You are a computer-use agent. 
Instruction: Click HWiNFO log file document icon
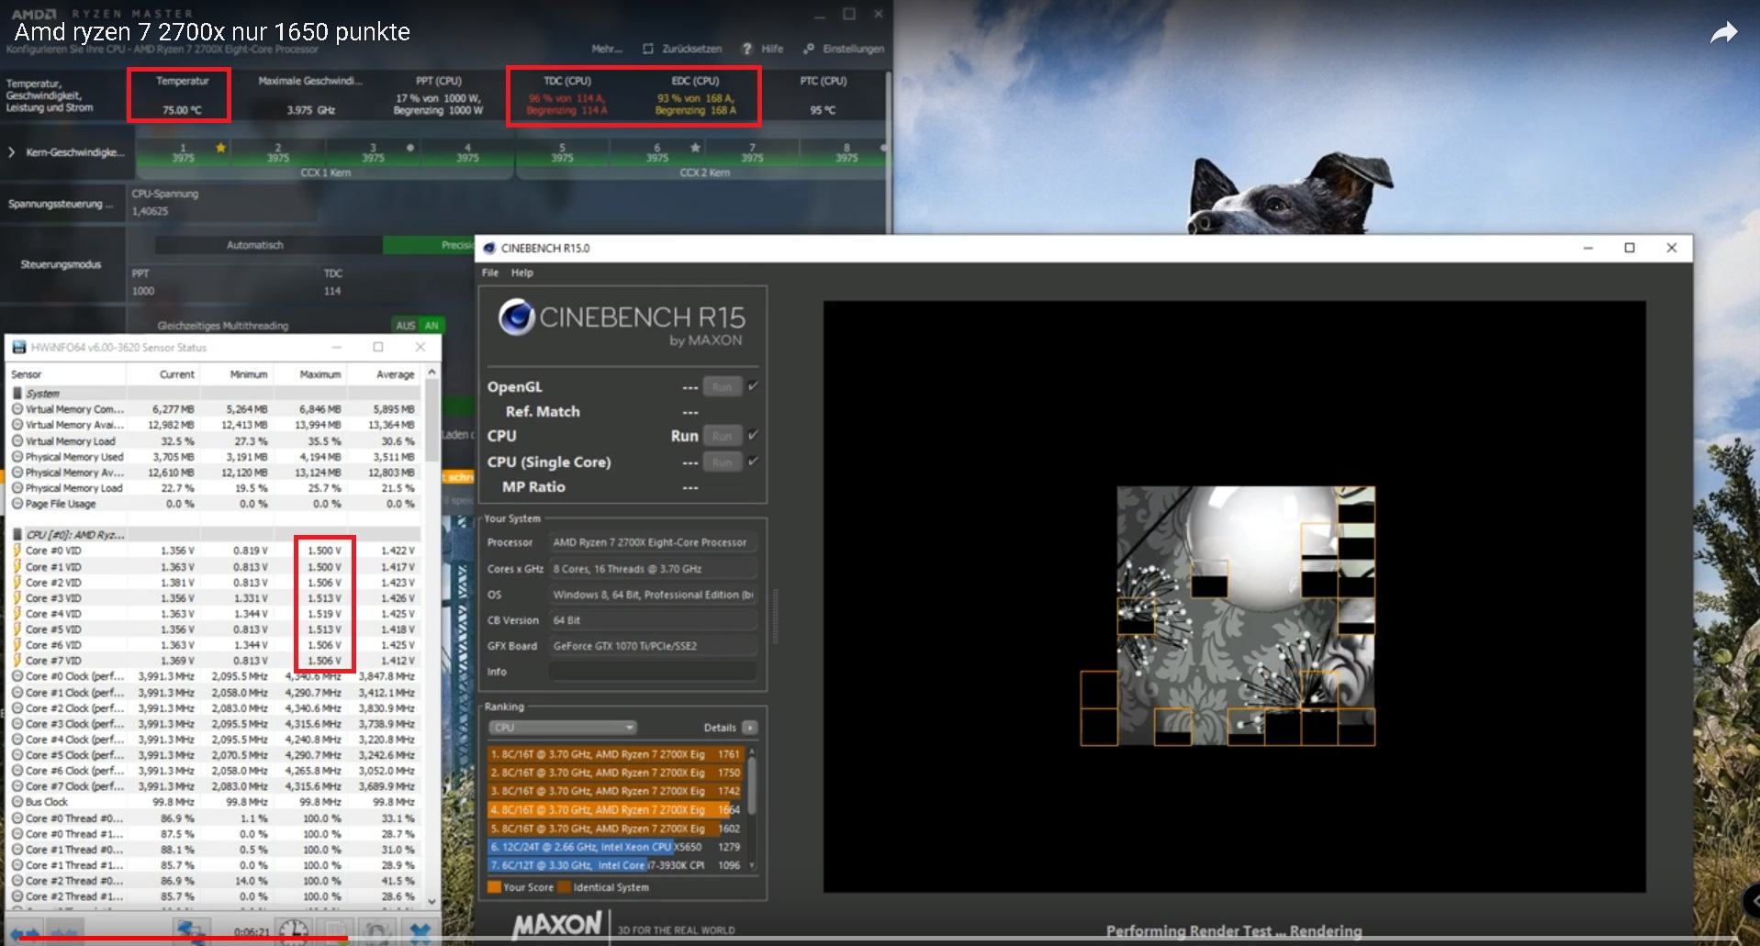tap(335, 932)
